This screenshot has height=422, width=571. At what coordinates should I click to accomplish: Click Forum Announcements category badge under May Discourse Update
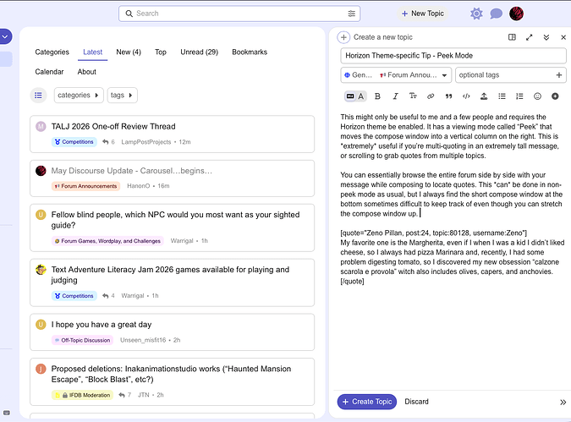coord(86,186)
